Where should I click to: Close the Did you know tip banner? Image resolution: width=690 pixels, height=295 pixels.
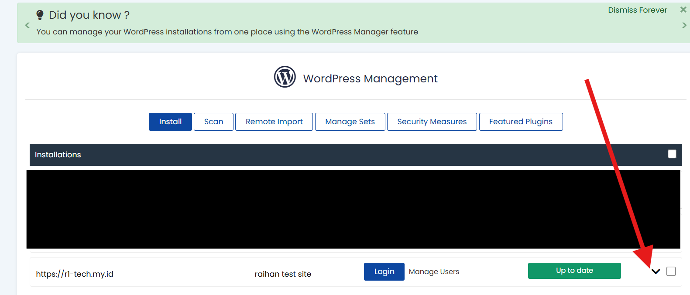(683, 10)
